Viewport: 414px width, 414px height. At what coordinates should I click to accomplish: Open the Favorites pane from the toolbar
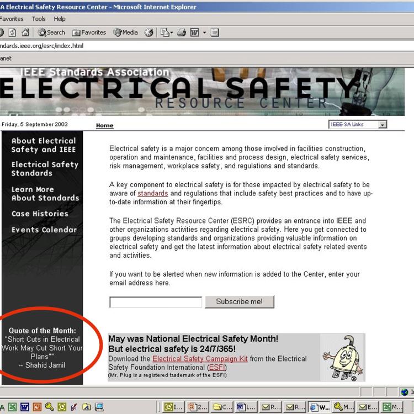(x=89, y=33)
